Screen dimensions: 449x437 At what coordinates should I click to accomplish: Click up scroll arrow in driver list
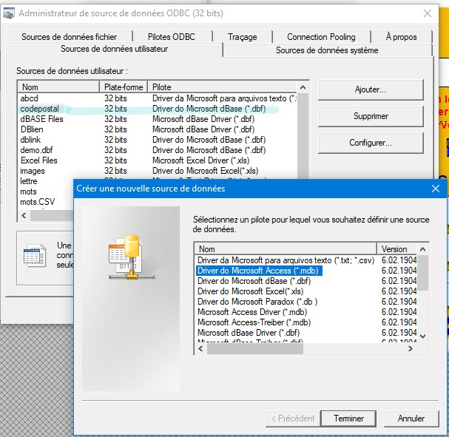[x=422, y=249]
